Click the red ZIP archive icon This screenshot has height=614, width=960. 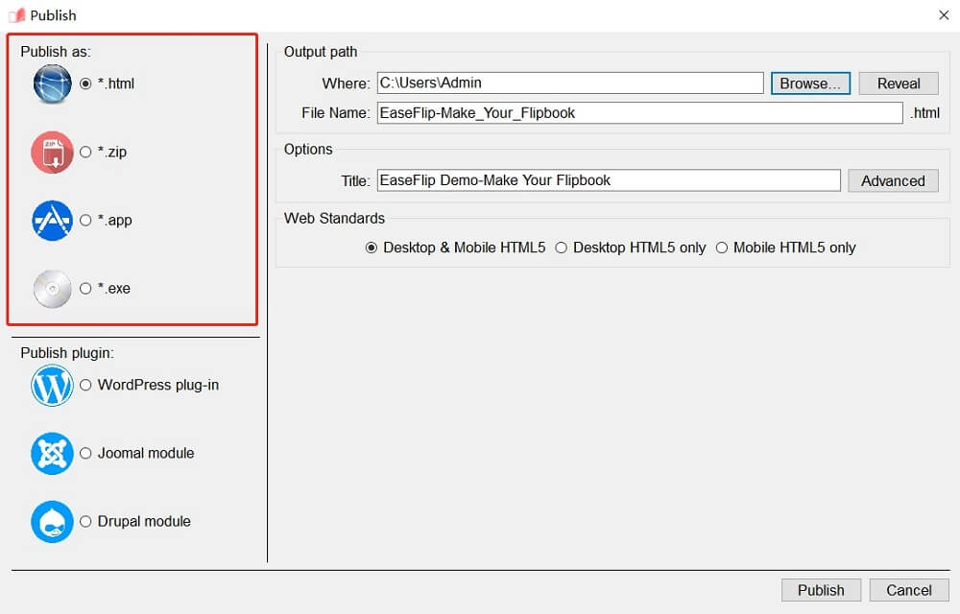click(52, 152)
